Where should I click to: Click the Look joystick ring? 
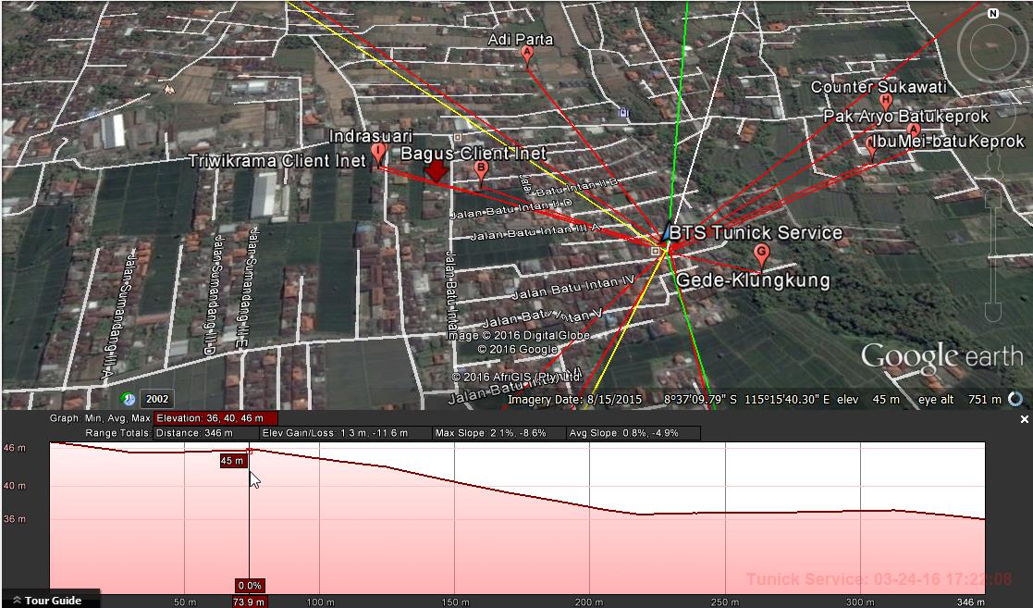click(991, 49)
